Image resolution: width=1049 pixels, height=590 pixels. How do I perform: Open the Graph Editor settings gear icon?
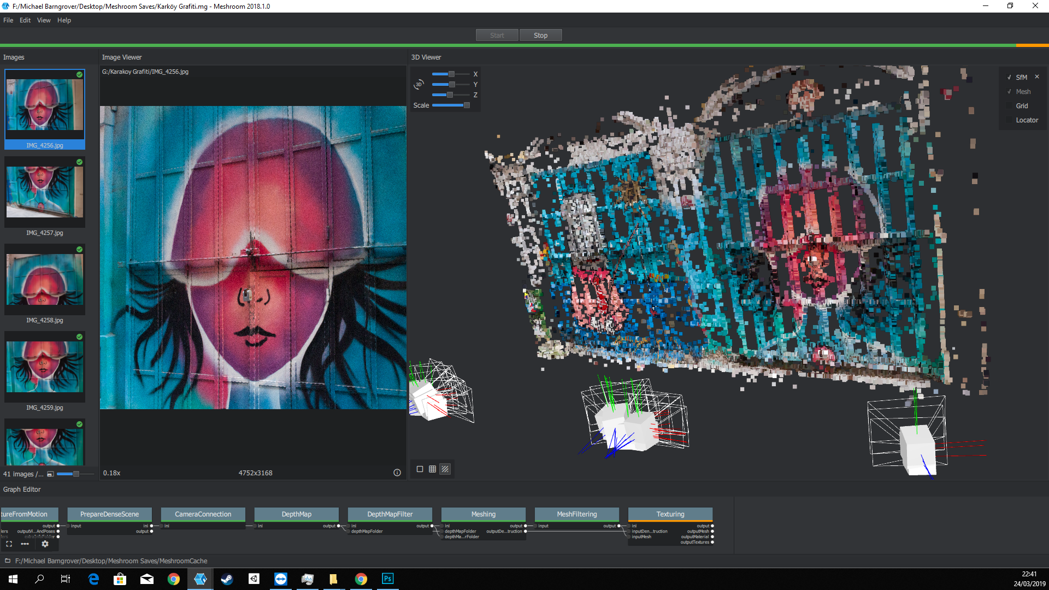coord(45,544)
